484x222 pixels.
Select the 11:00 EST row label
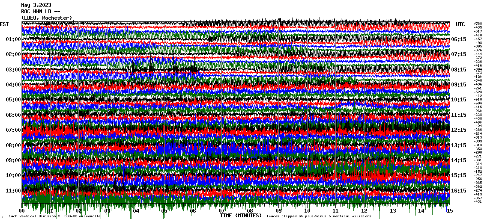pos(14,191)
